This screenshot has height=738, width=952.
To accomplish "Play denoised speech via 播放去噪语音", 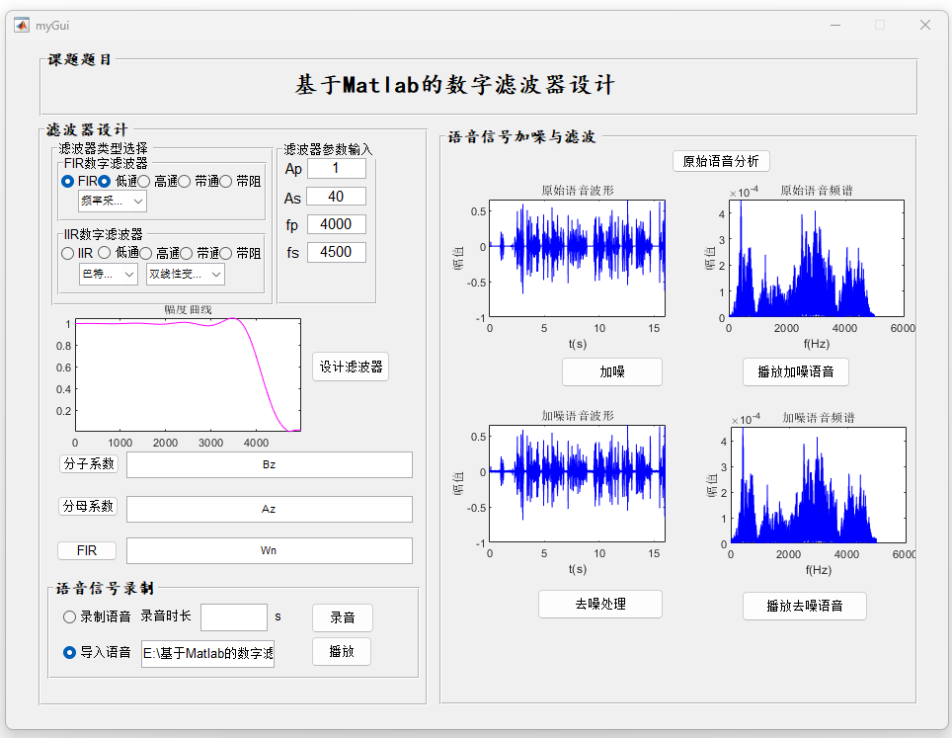I will click(805, 606).
